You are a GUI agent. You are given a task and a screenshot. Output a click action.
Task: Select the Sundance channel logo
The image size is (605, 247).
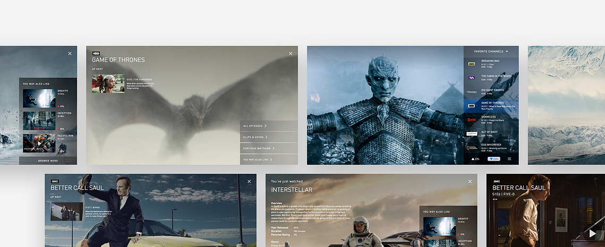472,134
